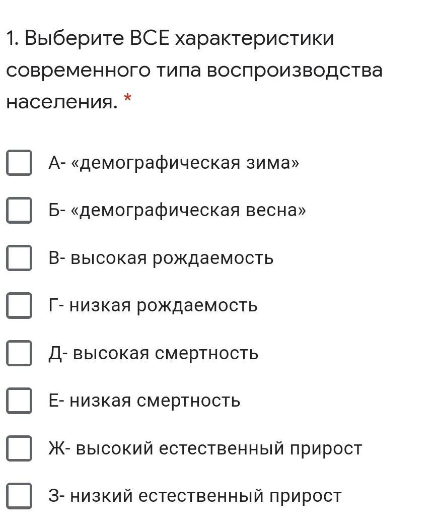Toggle the checkbox for Е- низкая смертность
This screenshot has width=435, height=525.
19,401
